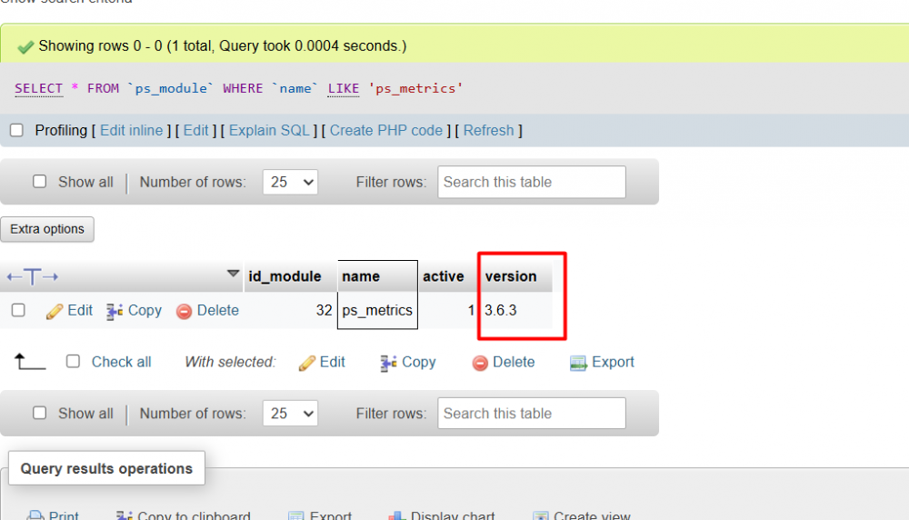This screenshot has height=520, width=909.
Task: Click the Edit inline link
Action: (x=132, y=130)
